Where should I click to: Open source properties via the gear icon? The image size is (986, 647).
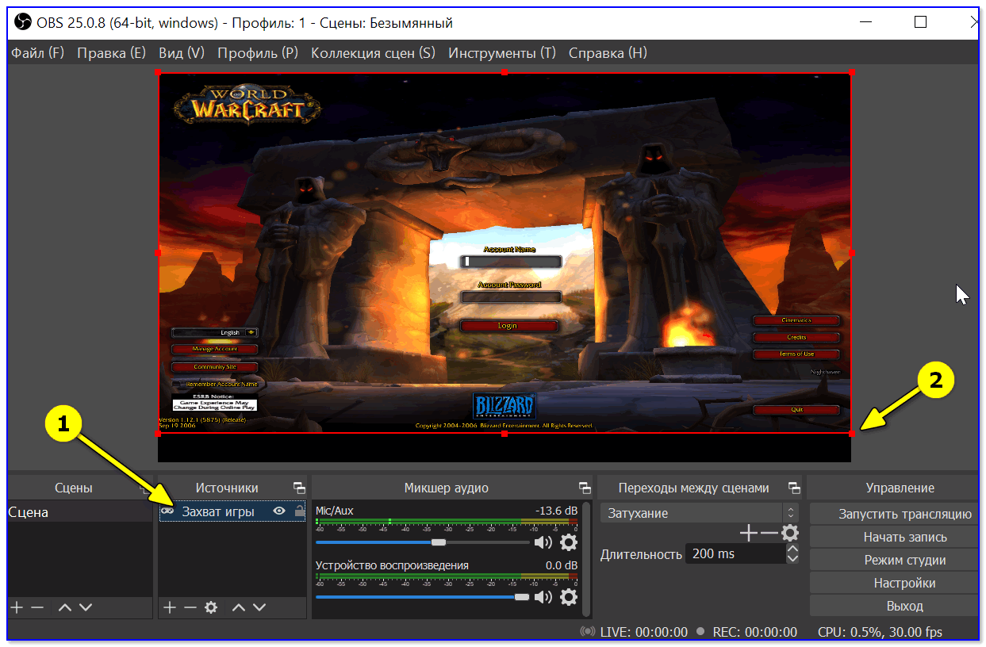click(211, 607)
